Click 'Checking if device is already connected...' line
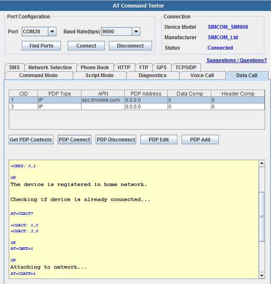 pyautogui.click(x=80, y=199)
